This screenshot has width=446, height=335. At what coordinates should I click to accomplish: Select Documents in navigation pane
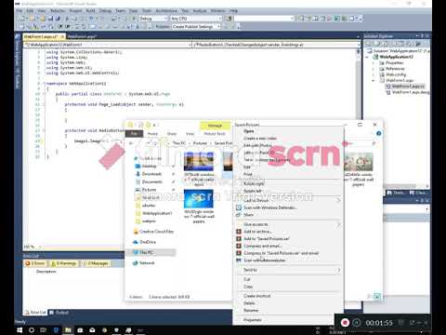pyautogui.click(x=151, y=181)
